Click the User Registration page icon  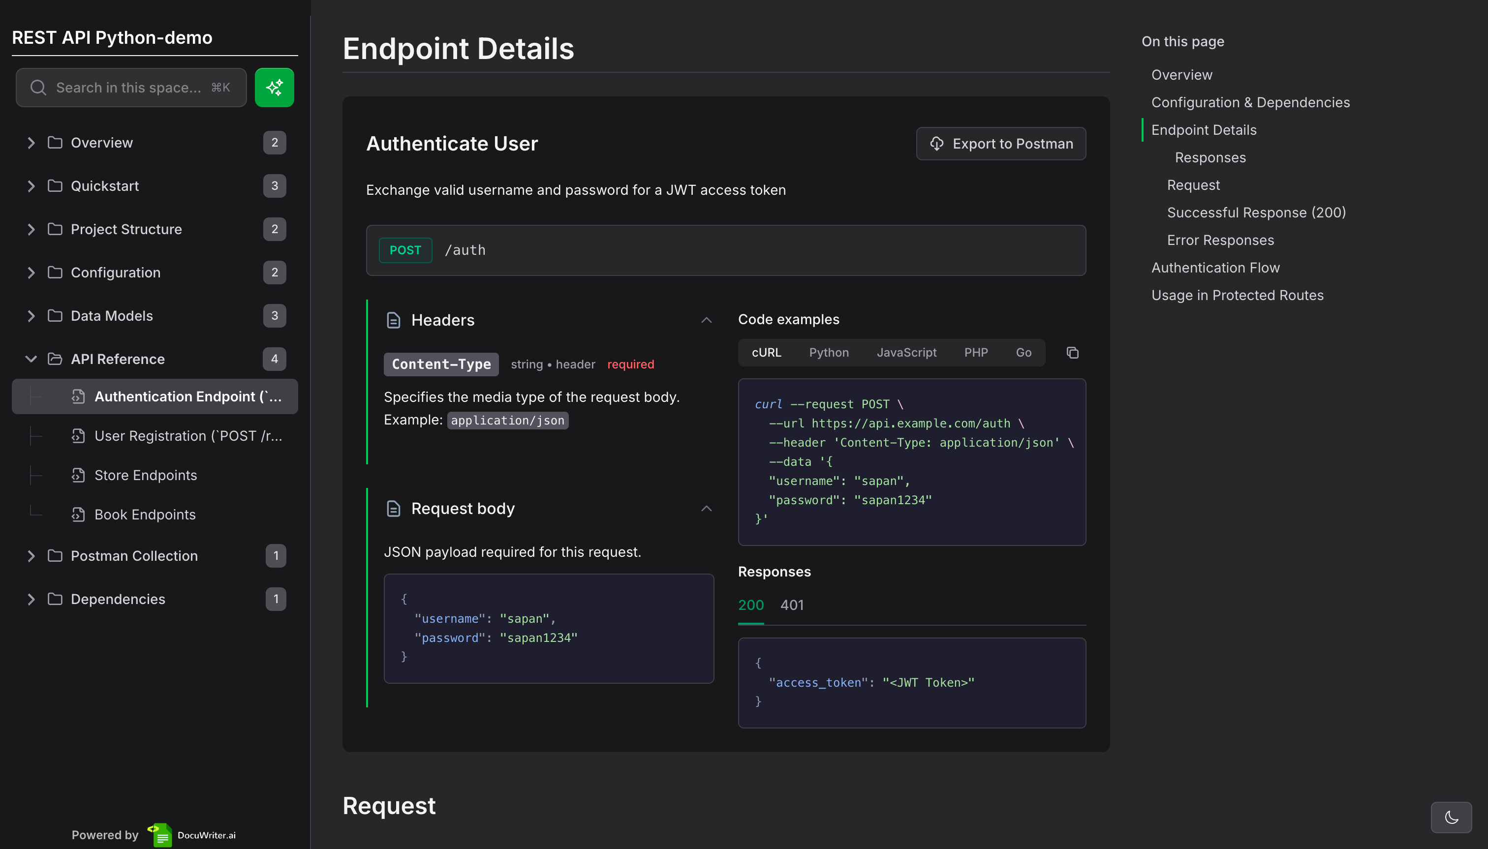point(78,436)
